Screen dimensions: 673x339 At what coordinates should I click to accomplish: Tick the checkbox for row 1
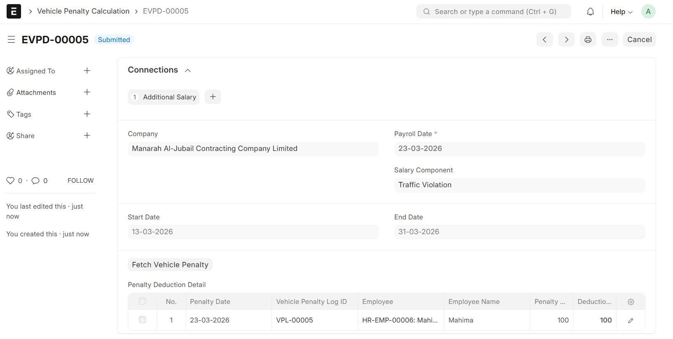tap(142, 320)
